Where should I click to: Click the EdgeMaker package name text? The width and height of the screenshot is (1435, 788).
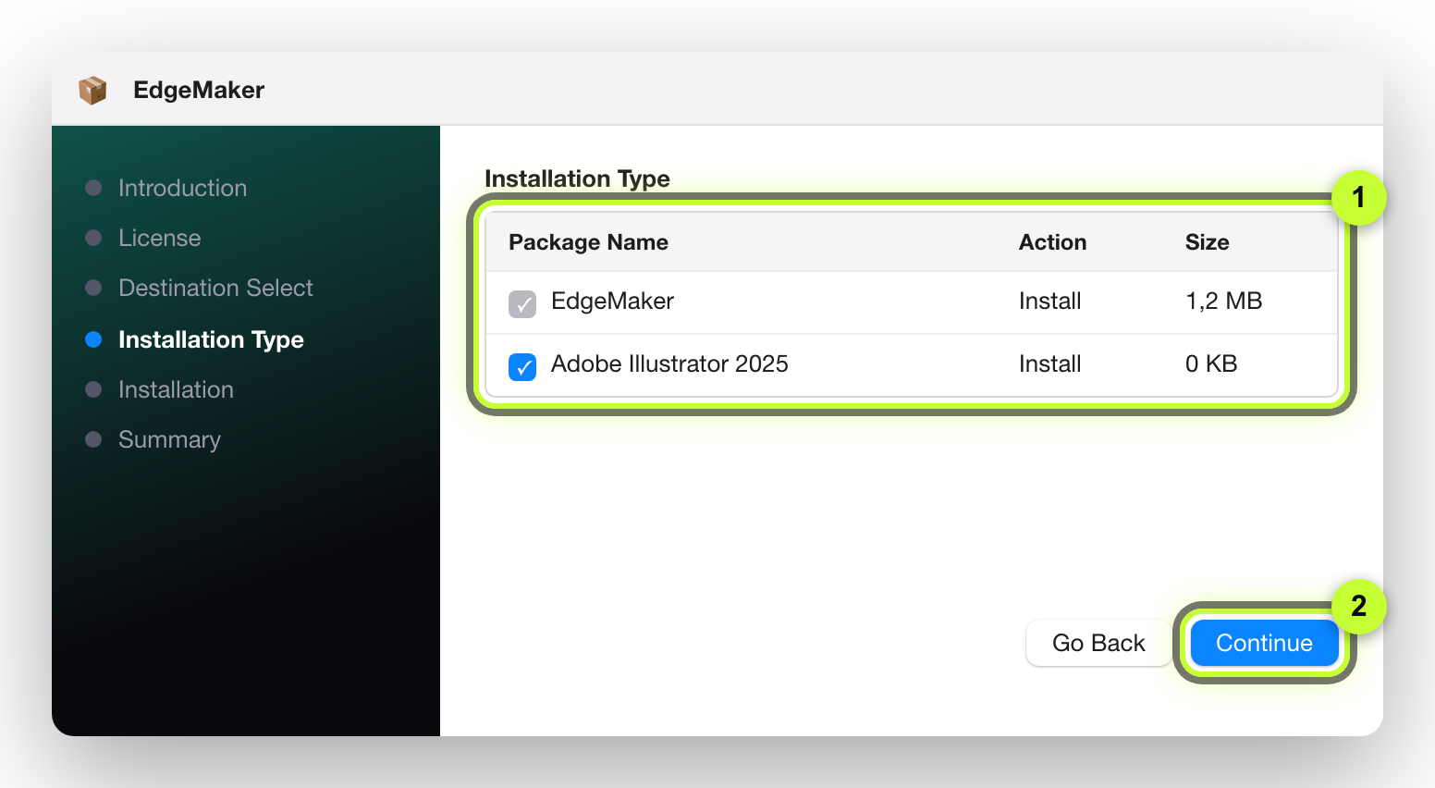tap(612, 302)
